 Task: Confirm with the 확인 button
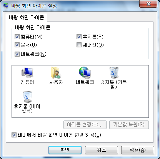(x=65, y=150)
